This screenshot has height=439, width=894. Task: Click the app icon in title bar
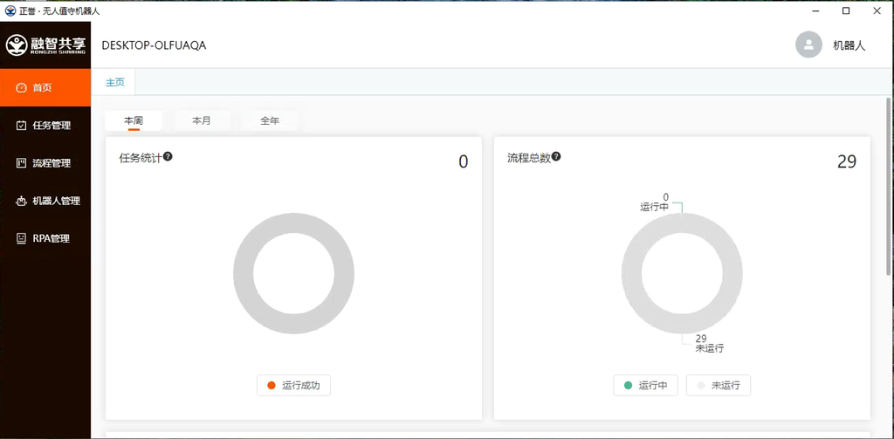click(10, 10)
